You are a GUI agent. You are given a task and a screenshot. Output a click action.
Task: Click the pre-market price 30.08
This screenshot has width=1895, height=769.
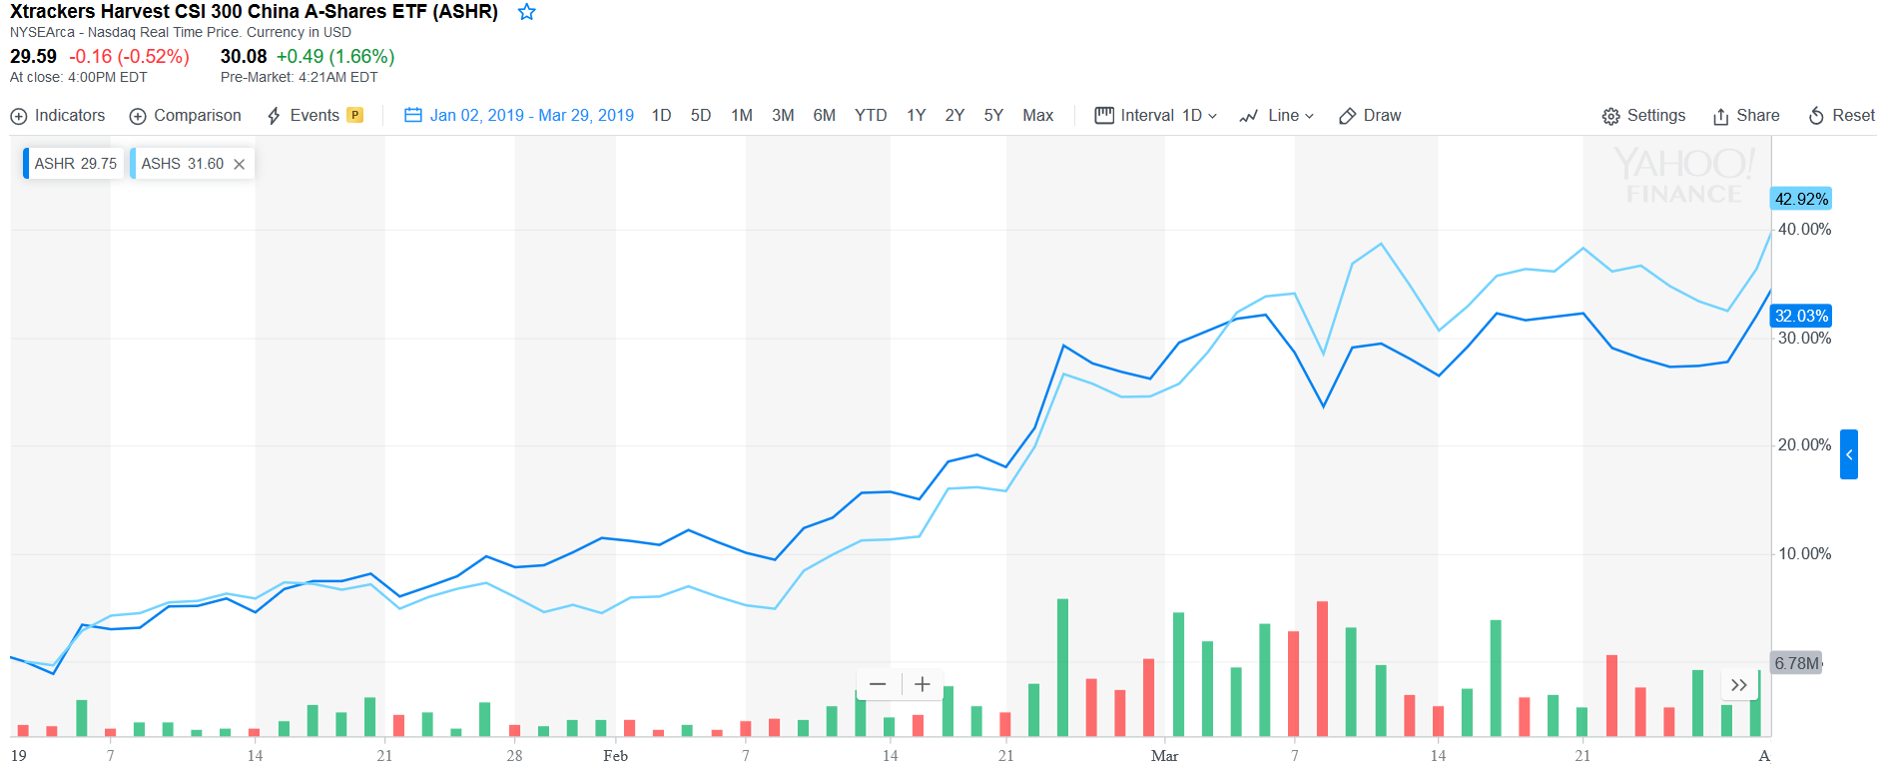point(244,57)
